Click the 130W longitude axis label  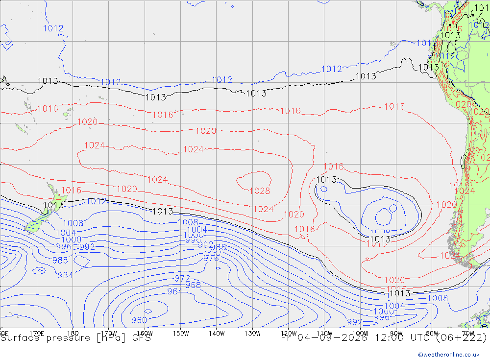252,334
